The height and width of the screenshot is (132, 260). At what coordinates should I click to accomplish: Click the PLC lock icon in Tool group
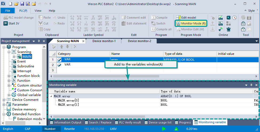click(243, 23)
